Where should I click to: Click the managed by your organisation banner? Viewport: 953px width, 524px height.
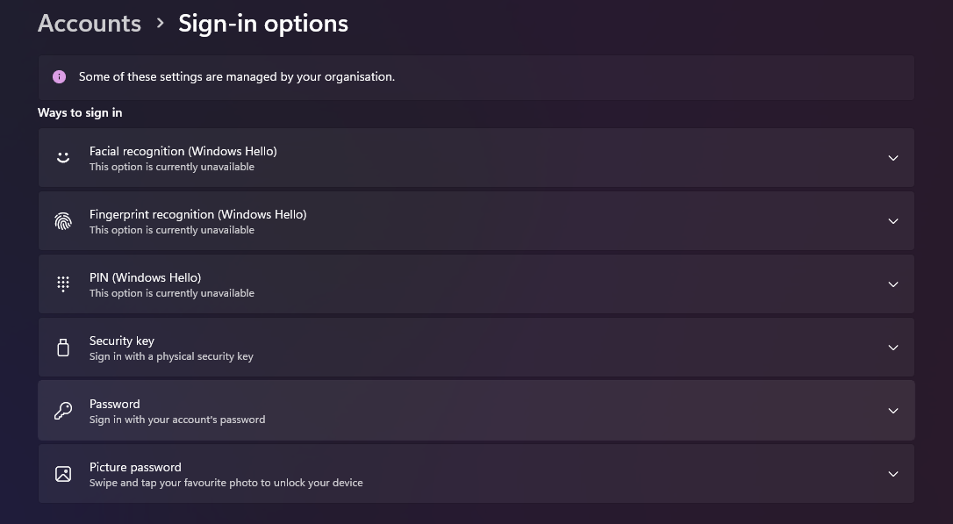pyautogui.click(x=237, y=76)
